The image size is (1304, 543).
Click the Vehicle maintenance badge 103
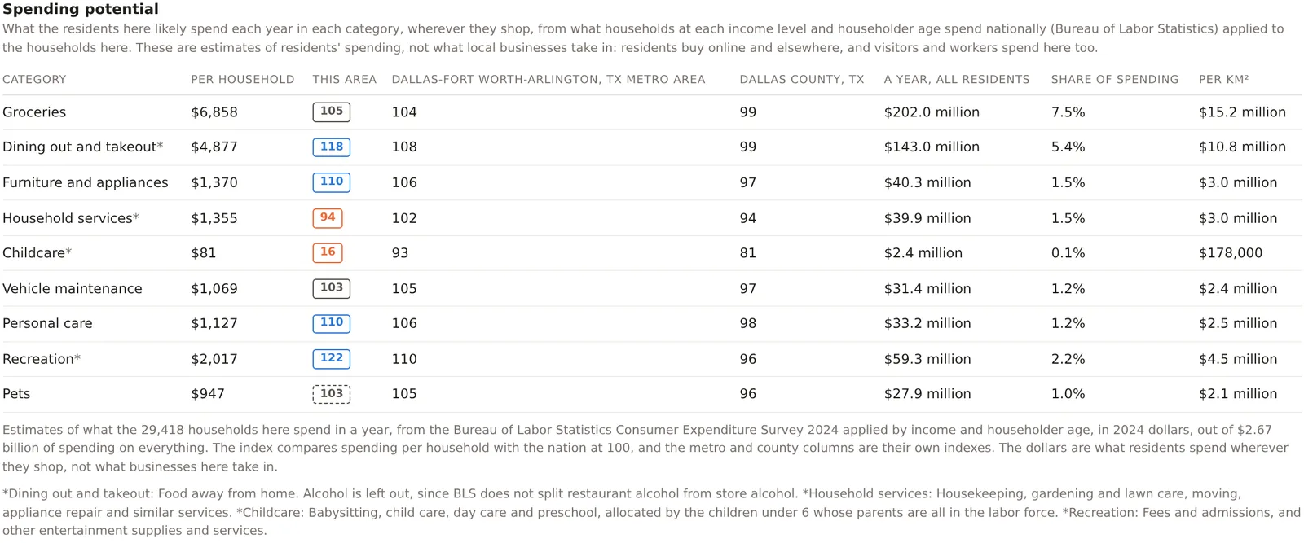coord(331,288)
